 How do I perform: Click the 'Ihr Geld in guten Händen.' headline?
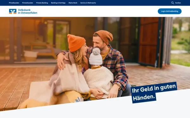(x=154, y=93)
